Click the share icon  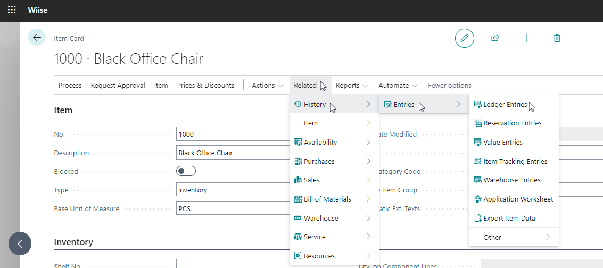[495, 38]
